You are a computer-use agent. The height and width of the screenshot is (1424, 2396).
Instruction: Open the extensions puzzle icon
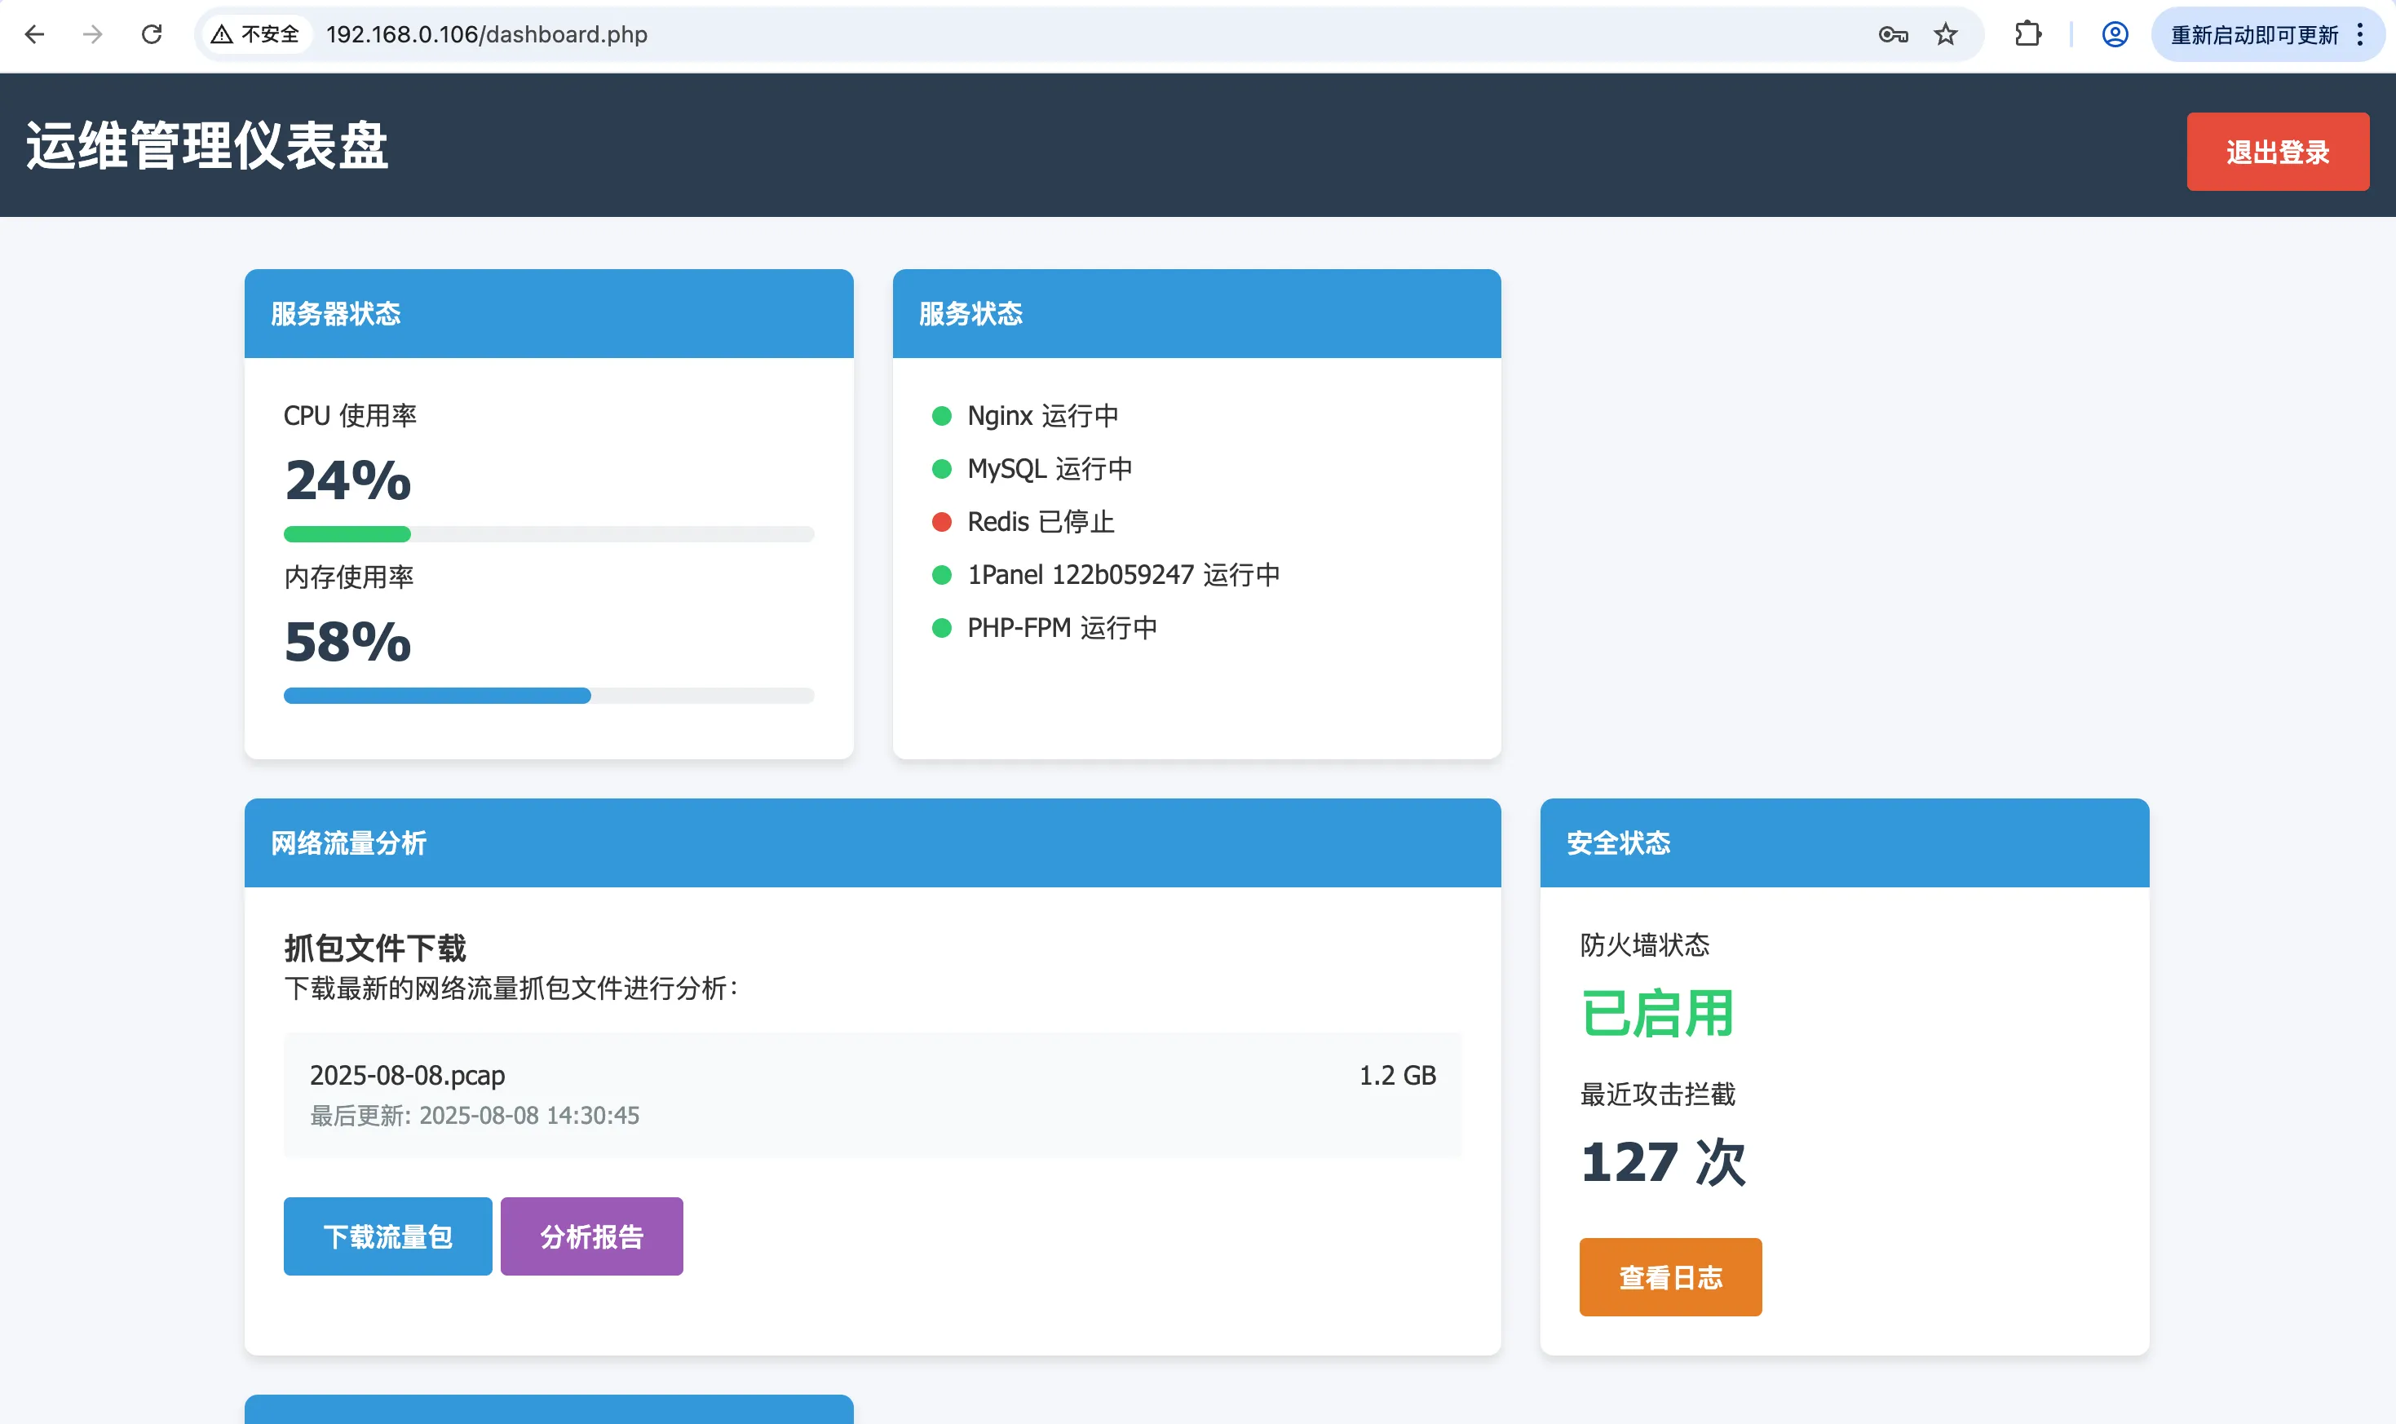coord(2027,34)
